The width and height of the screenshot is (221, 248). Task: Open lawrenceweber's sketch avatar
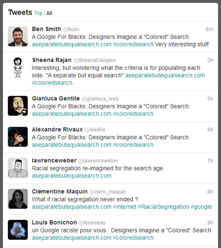[x=18, y=168]
